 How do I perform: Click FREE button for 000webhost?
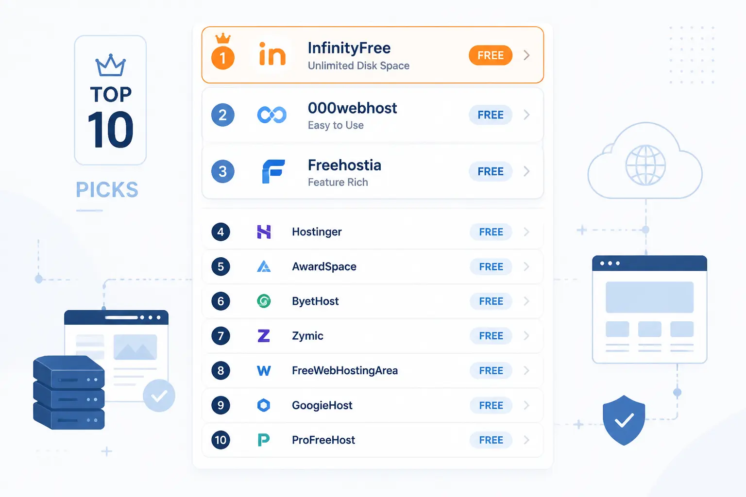(491, 115)
